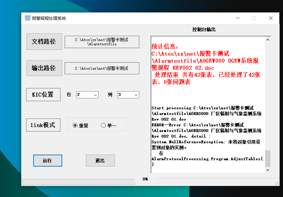Choose the 单一 radio option
The height and width of the screenshot is (197, 283).
103,125
